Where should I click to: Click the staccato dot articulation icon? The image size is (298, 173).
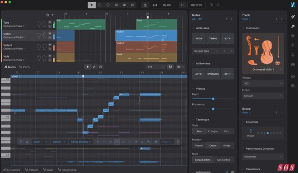pyautogui.click(x=98, y=142)
